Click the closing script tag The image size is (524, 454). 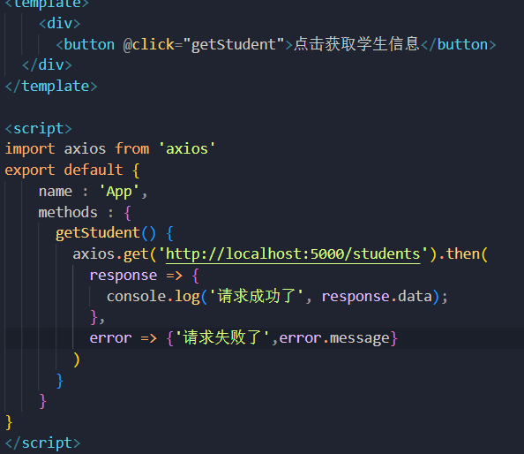42,443
